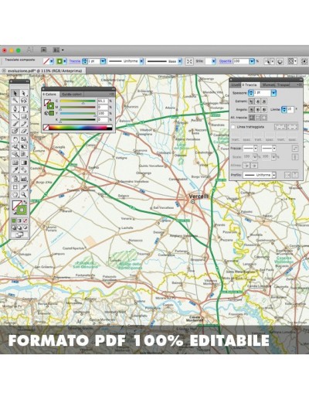The height and width of the screenshot is (400, 309).
Task: Select the Eraser tool
Action: click(24, 131)
